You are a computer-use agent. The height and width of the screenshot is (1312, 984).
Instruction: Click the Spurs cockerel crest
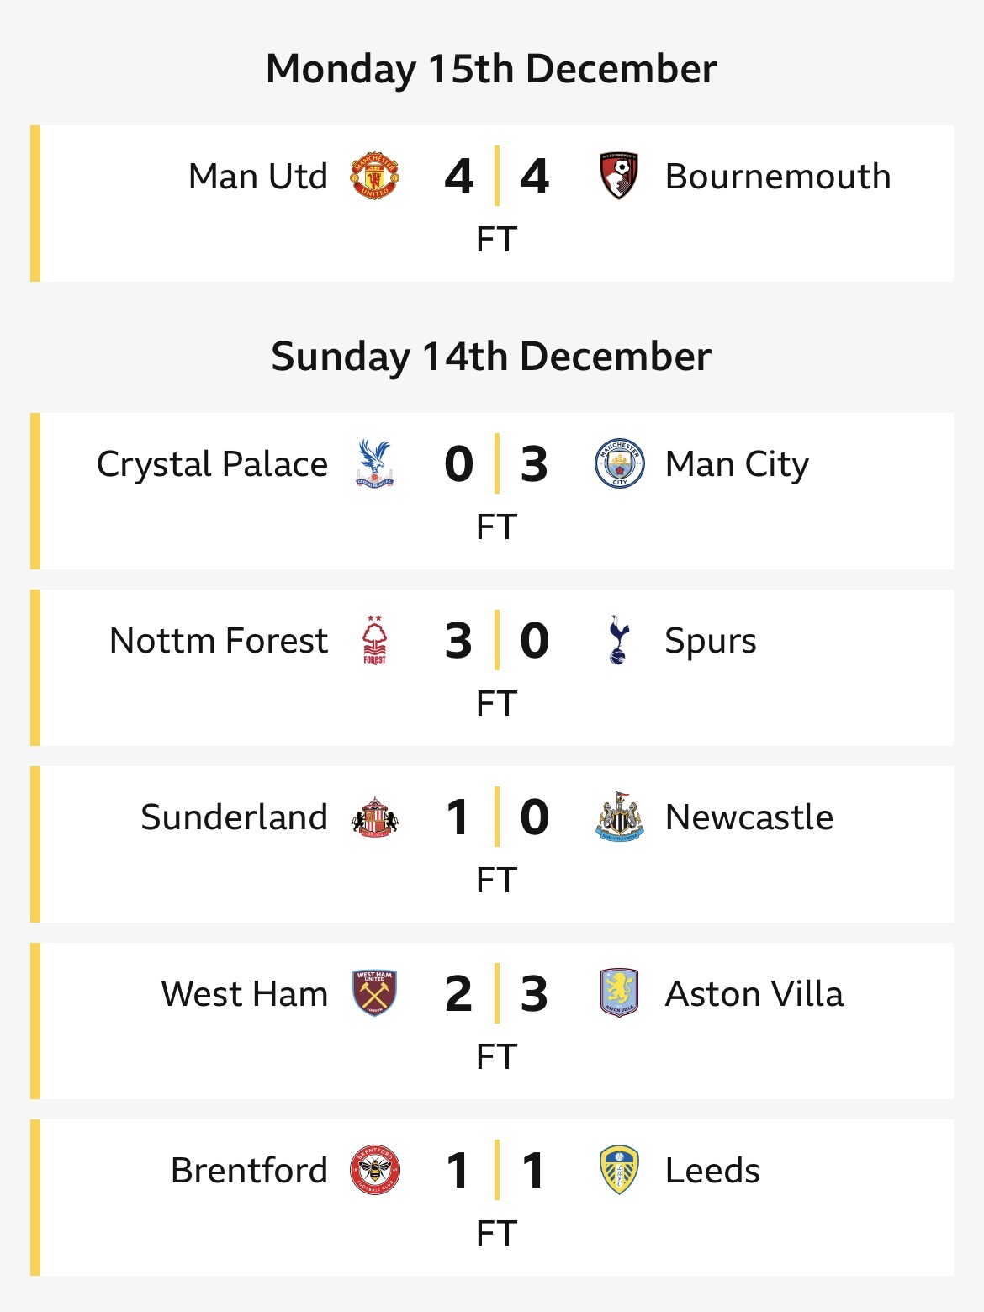619,641
